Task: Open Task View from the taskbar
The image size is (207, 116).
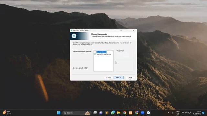Action: [95, 113]
